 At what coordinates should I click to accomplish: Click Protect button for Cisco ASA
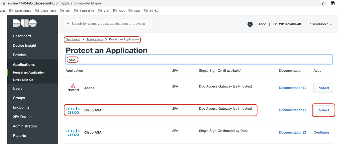(x=323, y=110)
